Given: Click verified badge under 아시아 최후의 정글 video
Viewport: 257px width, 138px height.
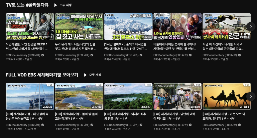Looking at the screenshot, I should tap(141, 125).
